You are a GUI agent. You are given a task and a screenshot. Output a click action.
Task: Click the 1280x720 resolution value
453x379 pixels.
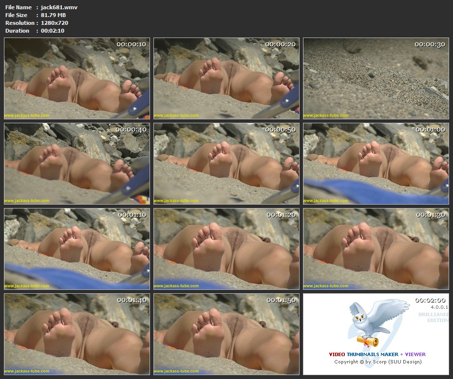54,23
